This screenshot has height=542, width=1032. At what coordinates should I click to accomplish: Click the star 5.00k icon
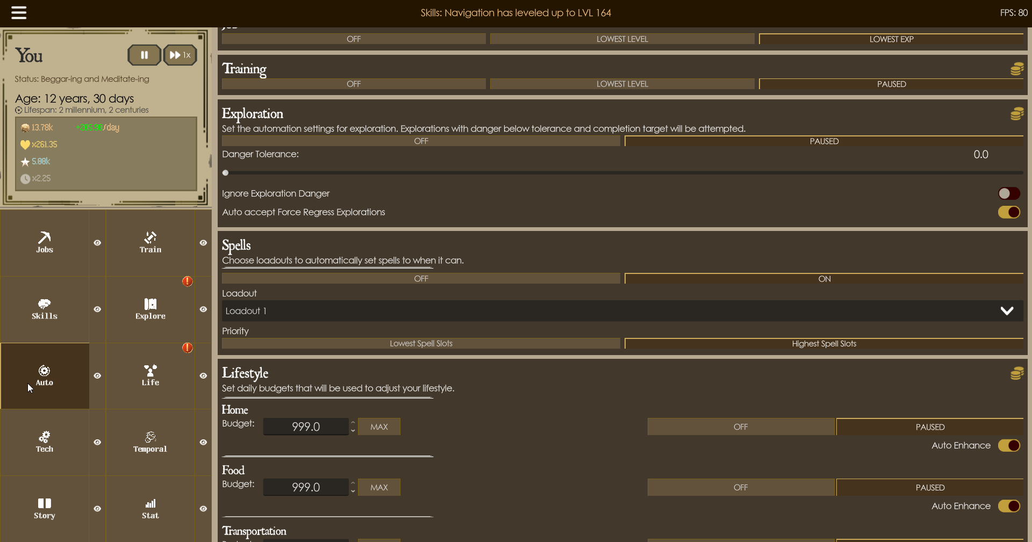25,162
